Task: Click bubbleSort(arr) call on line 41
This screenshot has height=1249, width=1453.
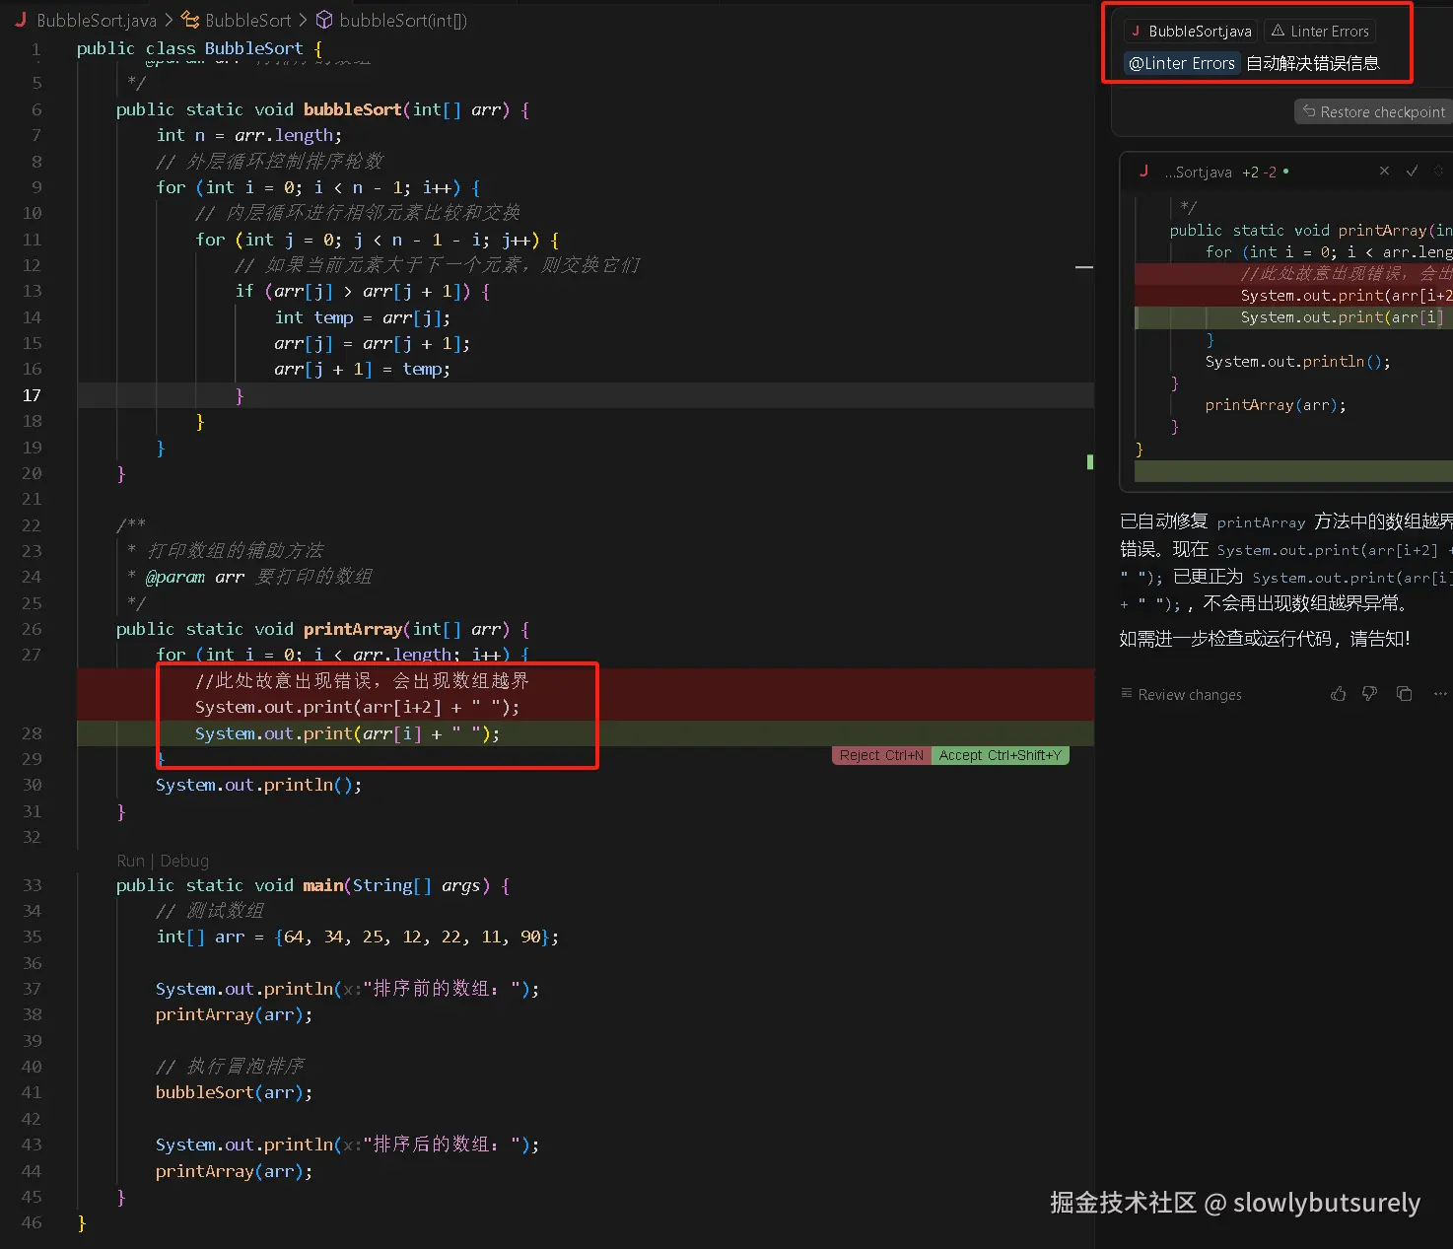Action: click(234, 1092)
